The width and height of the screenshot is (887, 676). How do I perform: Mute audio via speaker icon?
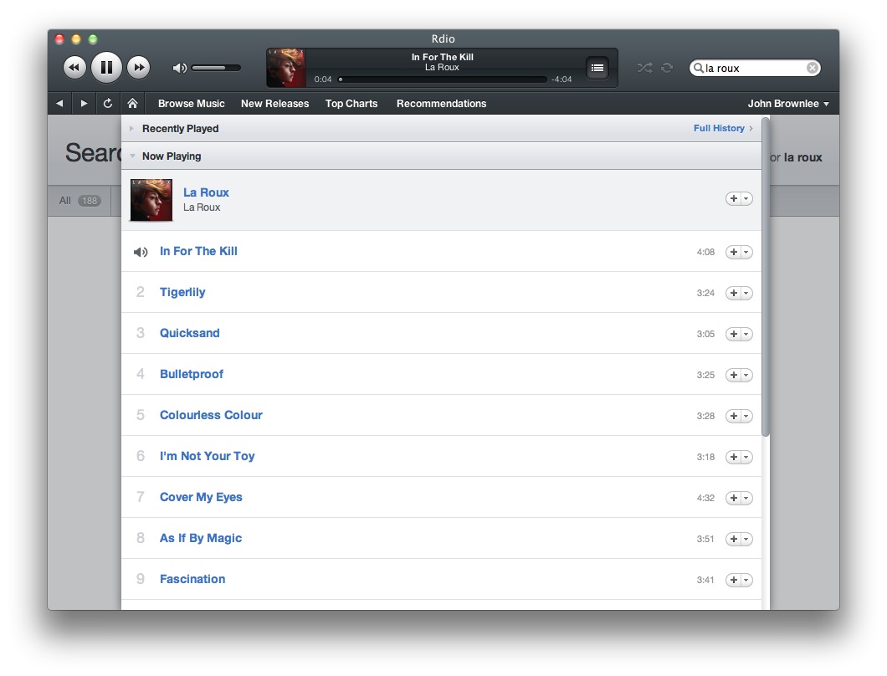click(x=179, y=68)
